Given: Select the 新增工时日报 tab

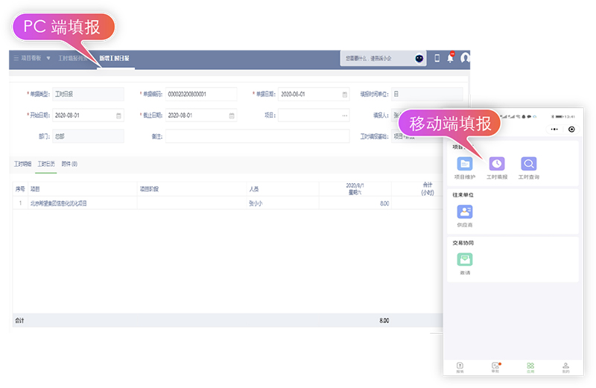Looking at the screenshot, I should tap(115, 58).
